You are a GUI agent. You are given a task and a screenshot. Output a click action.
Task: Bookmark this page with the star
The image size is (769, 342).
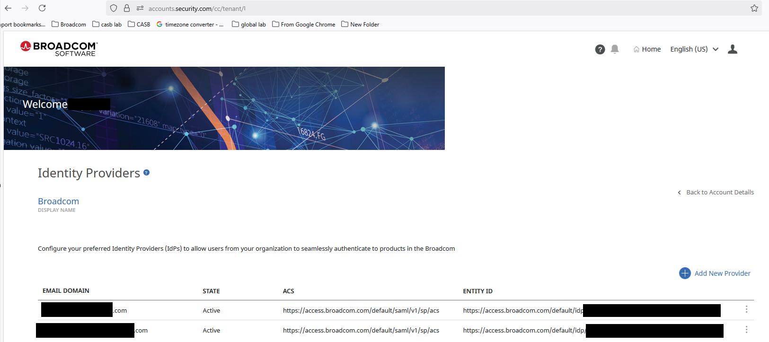coord(754,8)
